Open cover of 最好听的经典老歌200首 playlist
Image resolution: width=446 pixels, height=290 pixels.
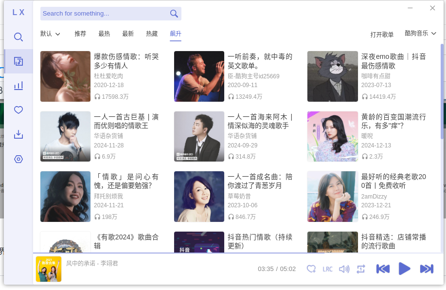tap(333, 197)
